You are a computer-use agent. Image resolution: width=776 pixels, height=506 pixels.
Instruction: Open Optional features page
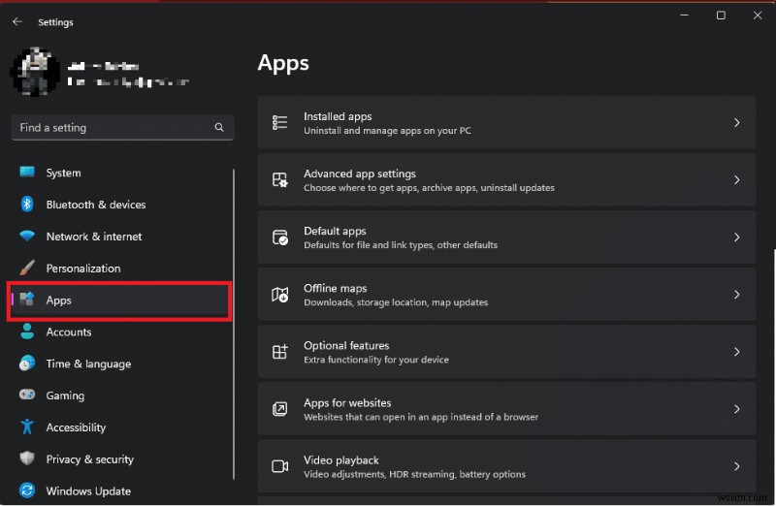coord(506,352)
